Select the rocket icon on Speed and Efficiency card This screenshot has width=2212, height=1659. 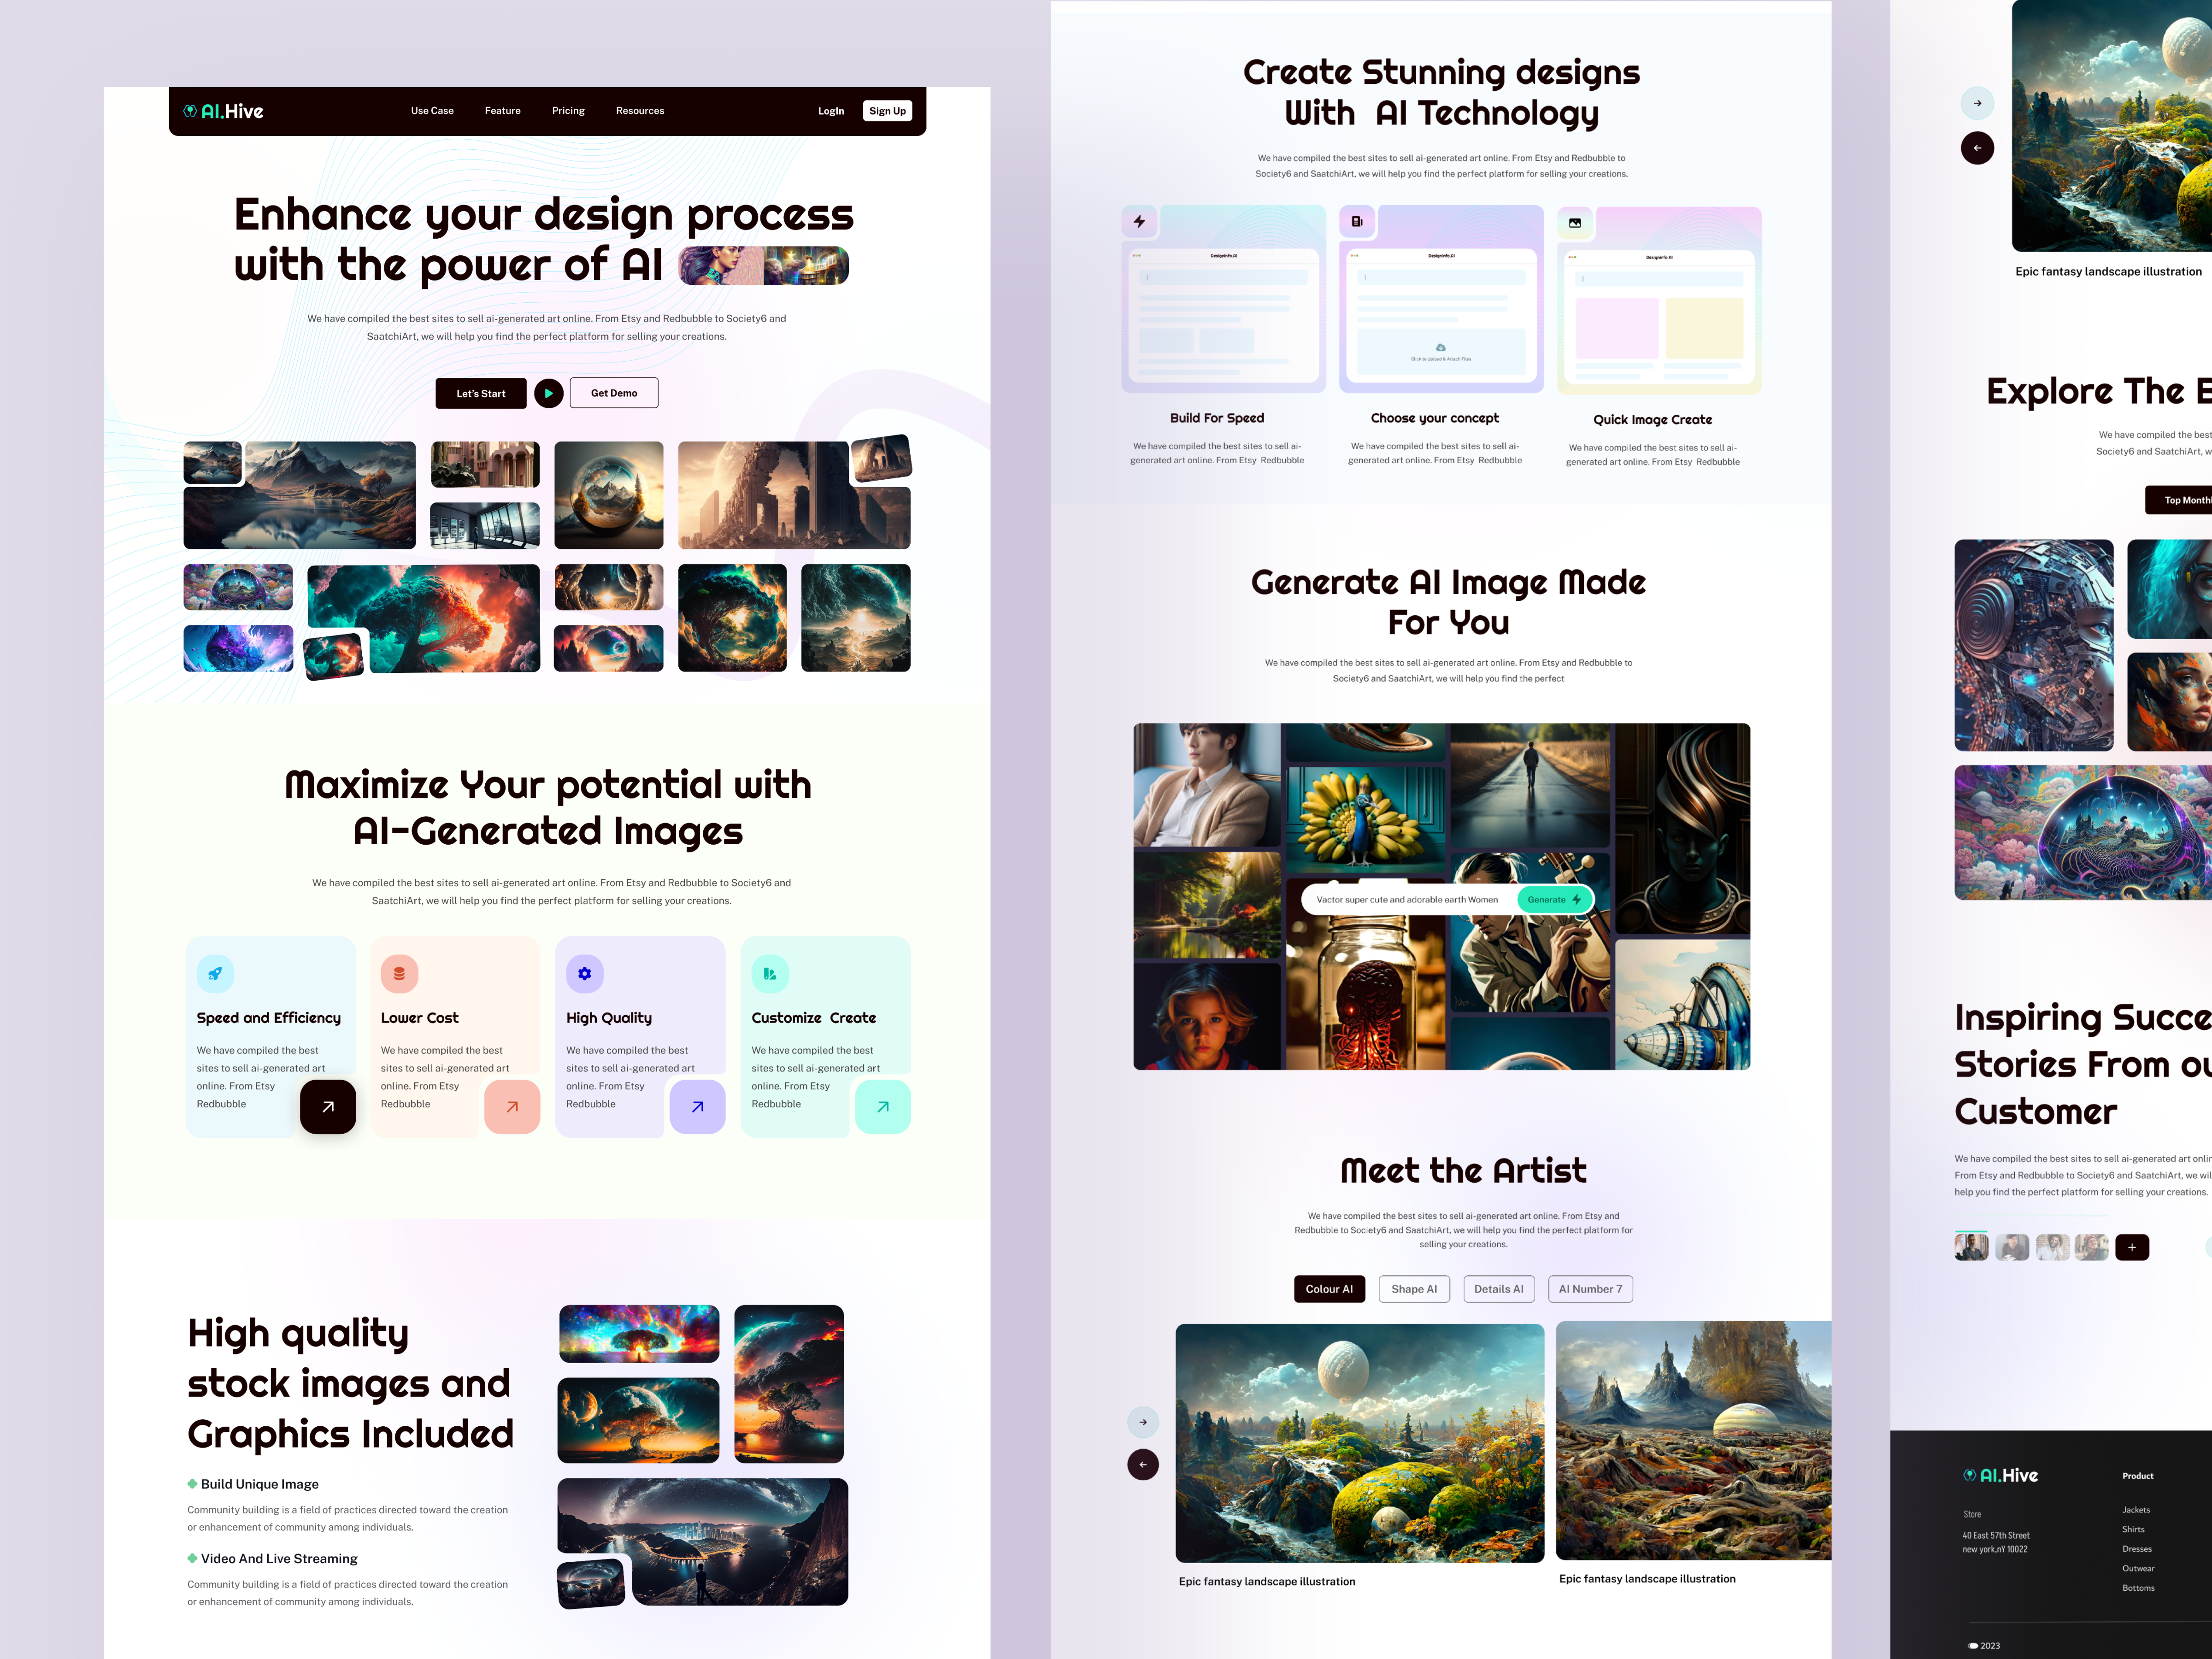point(215,973)
